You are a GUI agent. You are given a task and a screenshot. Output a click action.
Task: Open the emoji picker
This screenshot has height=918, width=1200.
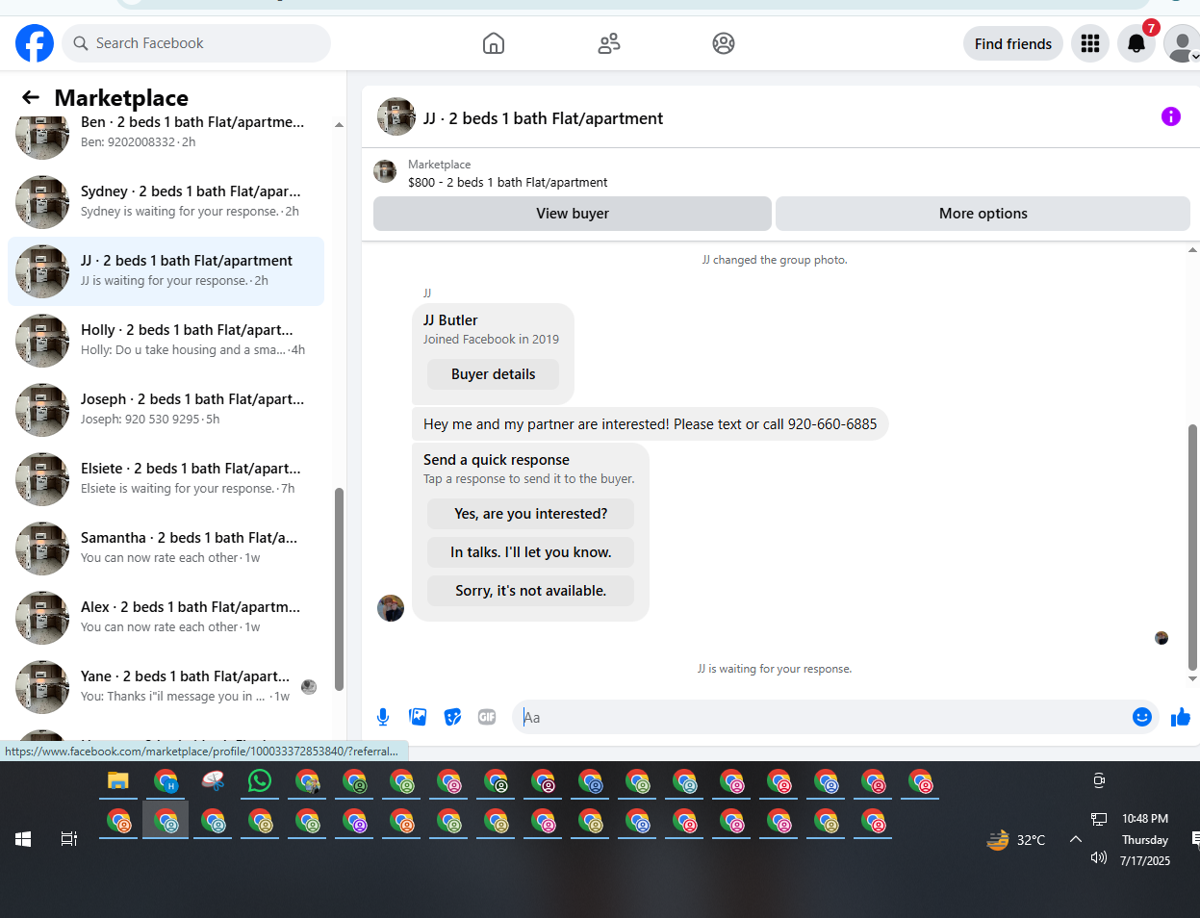coord(1142,717)
